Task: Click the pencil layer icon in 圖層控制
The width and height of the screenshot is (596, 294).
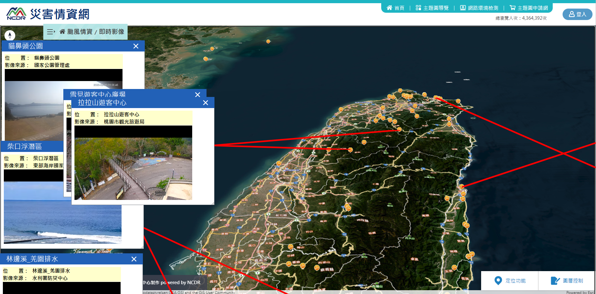Action: (x=555, y=281)
